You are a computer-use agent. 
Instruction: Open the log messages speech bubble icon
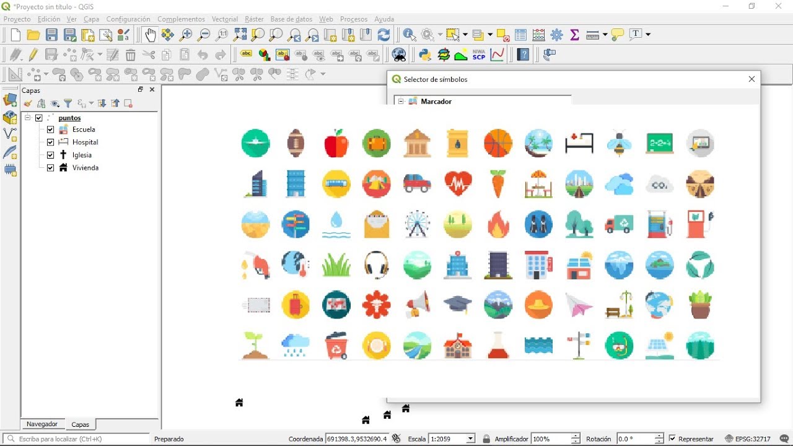pyautogui.click(x=784, y=439)
